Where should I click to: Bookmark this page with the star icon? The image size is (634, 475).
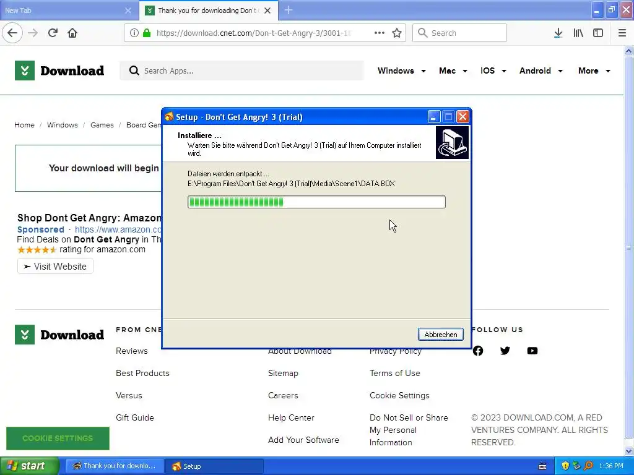(397, 33)
